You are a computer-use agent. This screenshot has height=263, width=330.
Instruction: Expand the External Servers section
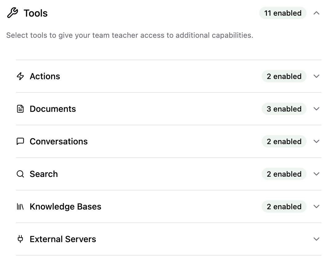316,239
